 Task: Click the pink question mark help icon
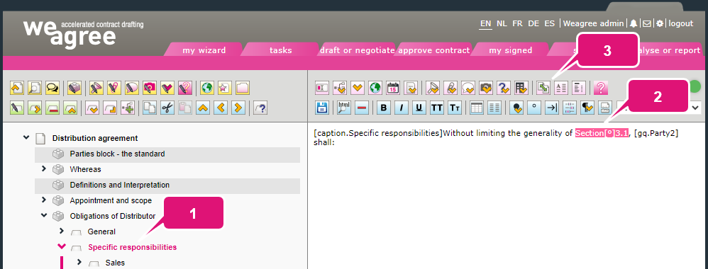(601, 87)
